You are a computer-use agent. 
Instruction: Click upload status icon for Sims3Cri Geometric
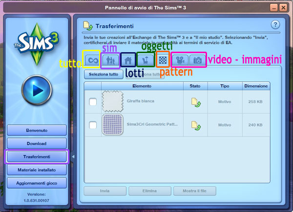196,125
